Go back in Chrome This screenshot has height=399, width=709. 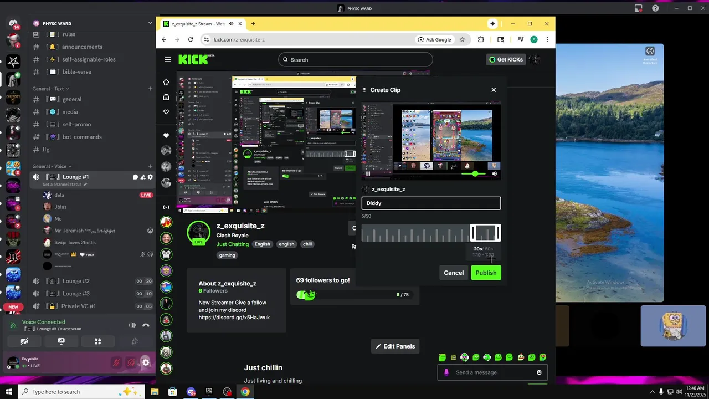coord(164,39)
